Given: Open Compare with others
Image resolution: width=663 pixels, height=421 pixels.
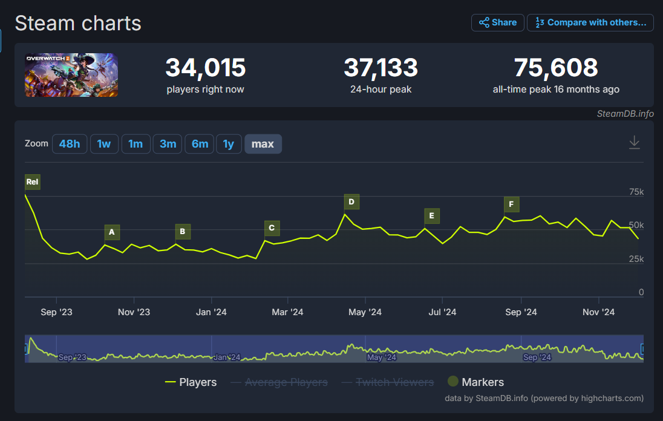Looking at the screenshot, I should pyautogui.click(x=590, y=22).
